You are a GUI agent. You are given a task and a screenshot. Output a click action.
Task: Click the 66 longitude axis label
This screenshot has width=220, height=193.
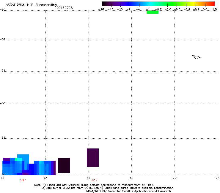coord(89,178)
